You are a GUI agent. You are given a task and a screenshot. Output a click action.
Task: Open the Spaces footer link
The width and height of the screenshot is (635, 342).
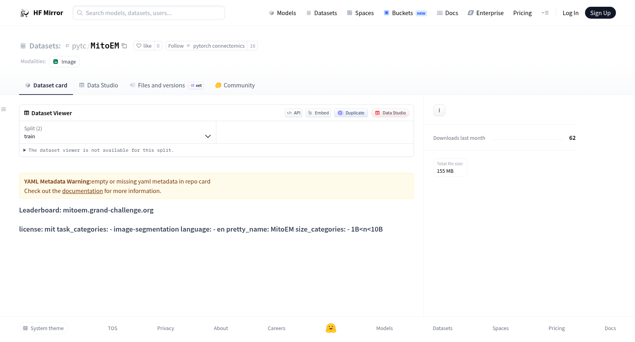500,328
